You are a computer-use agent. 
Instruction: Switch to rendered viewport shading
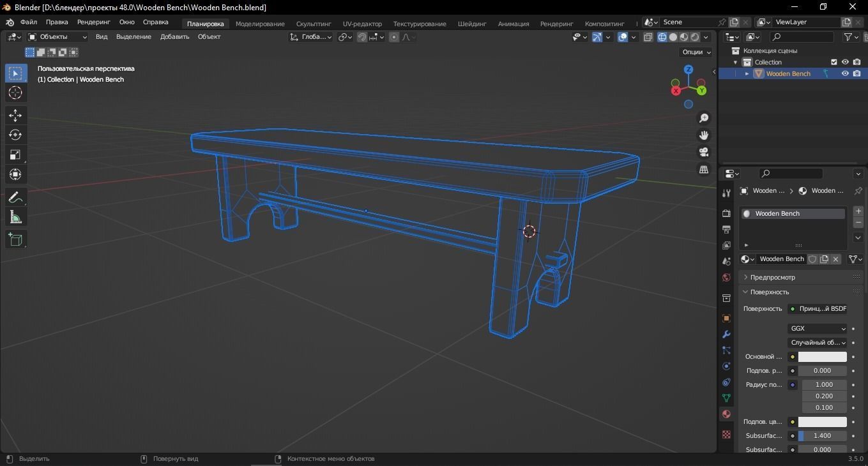(x=694, y=37)
